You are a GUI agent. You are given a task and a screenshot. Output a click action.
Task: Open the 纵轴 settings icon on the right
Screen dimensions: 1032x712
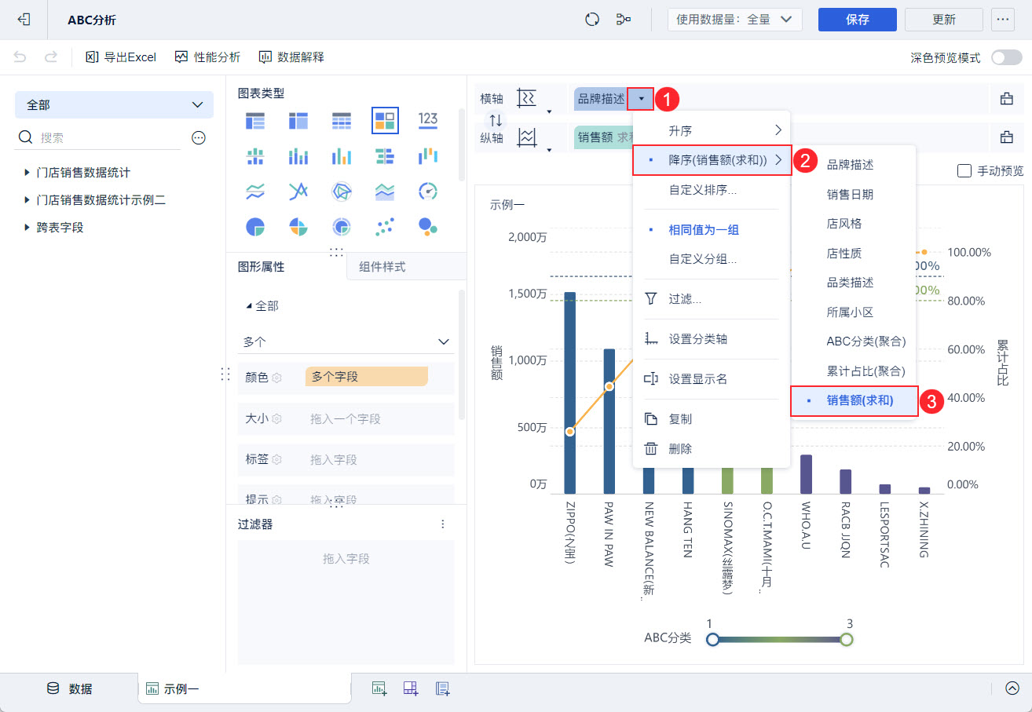[1006, 137]
